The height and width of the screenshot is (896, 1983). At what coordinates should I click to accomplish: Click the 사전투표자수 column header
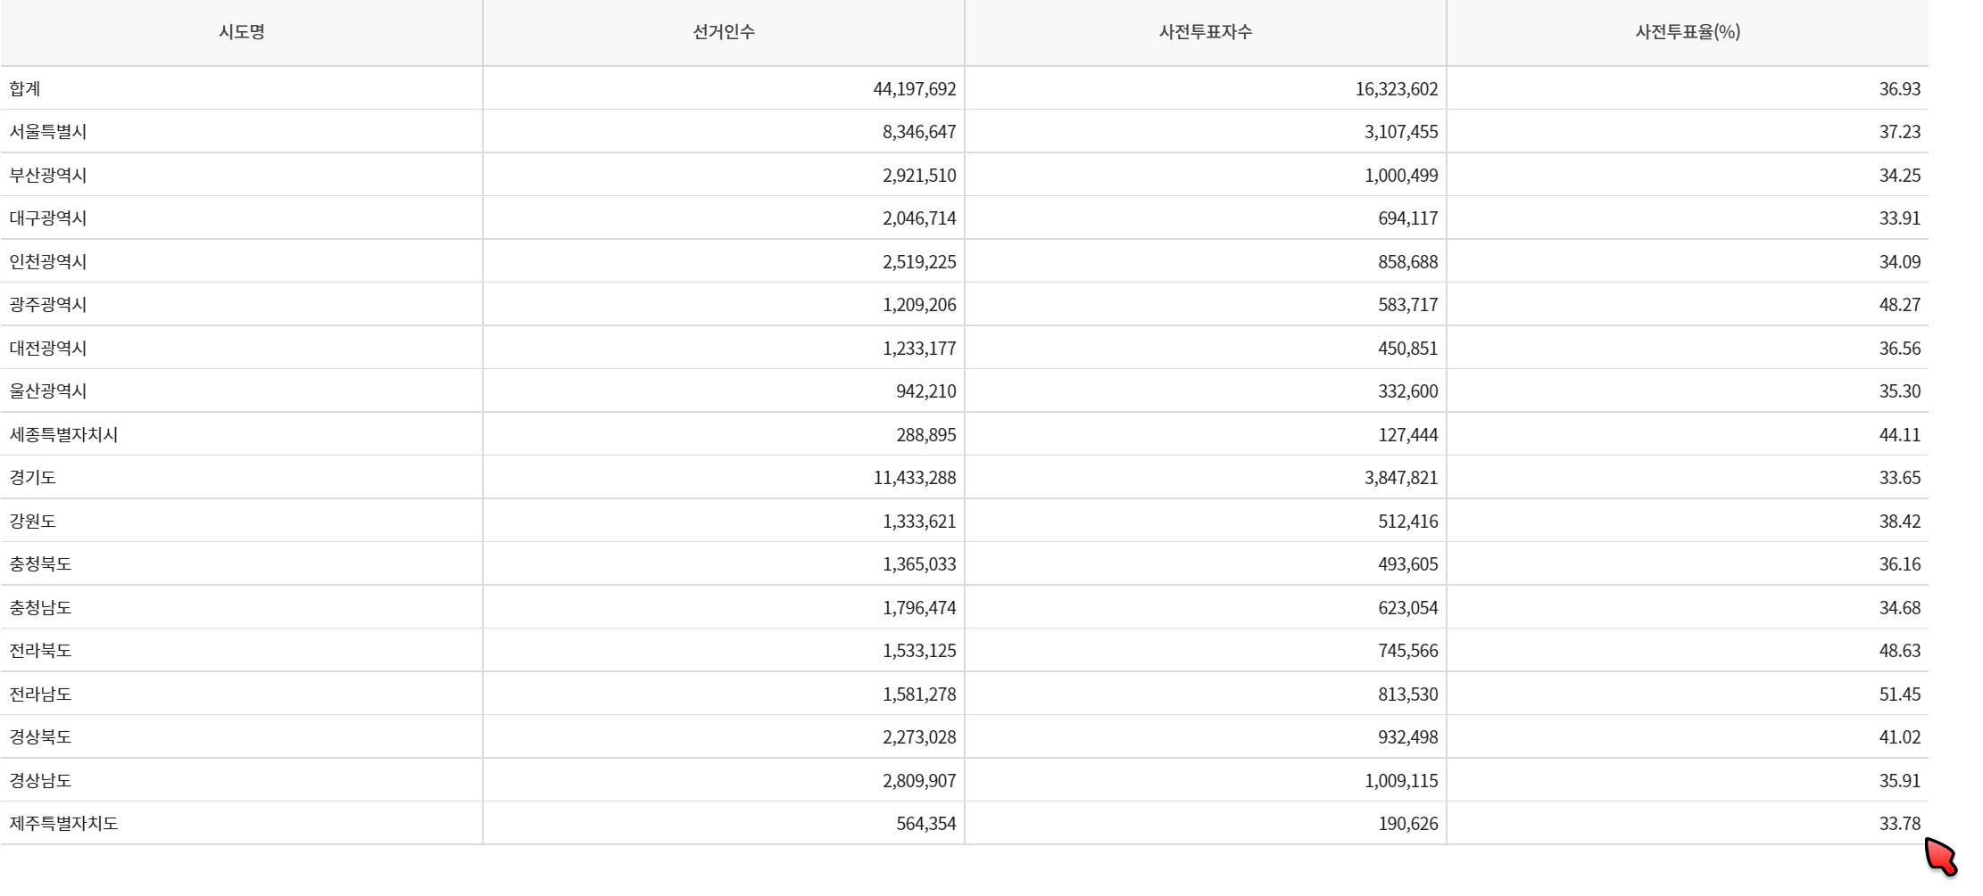1206,32
